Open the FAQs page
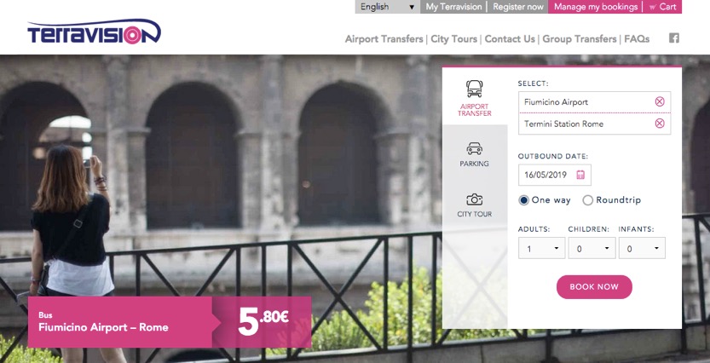Viewport: 710px width, 363px height. [x=637, y=39]
